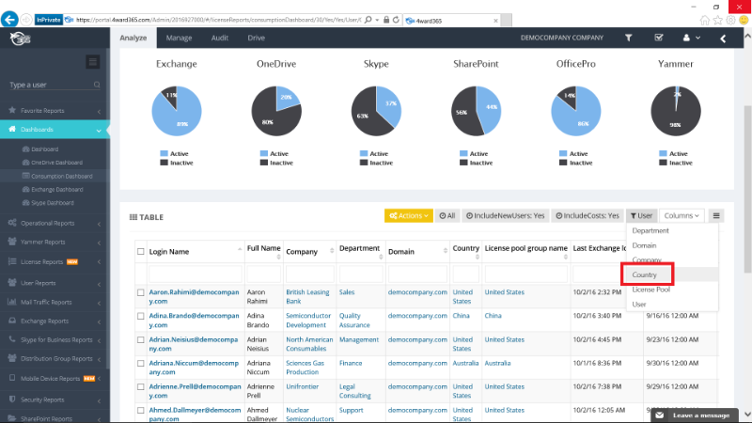The width and height of the screenshot is (752, 423).
Task: Check the Adrienne.Prell row checkbox
Action: pyautogui.click(x=140, y=386)
